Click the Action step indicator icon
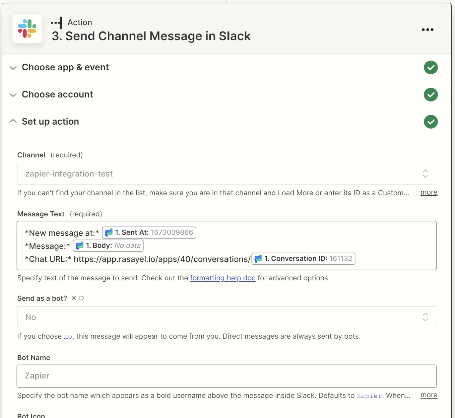This screenshot has width=455, height=418. (x=57, y=22)
